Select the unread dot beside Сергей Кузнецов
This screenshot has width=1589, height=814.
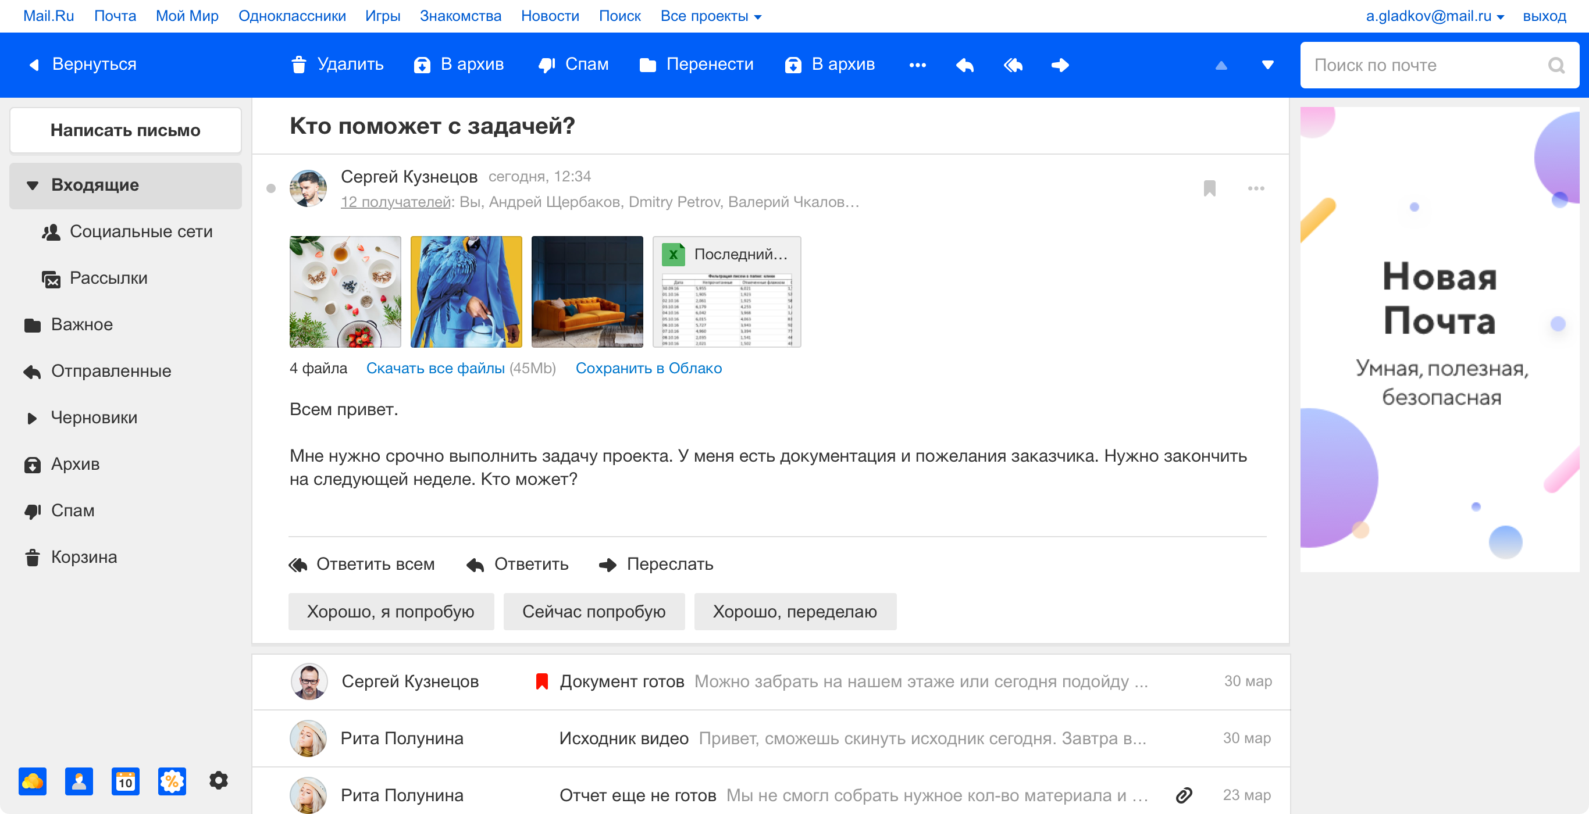point(272,189)
